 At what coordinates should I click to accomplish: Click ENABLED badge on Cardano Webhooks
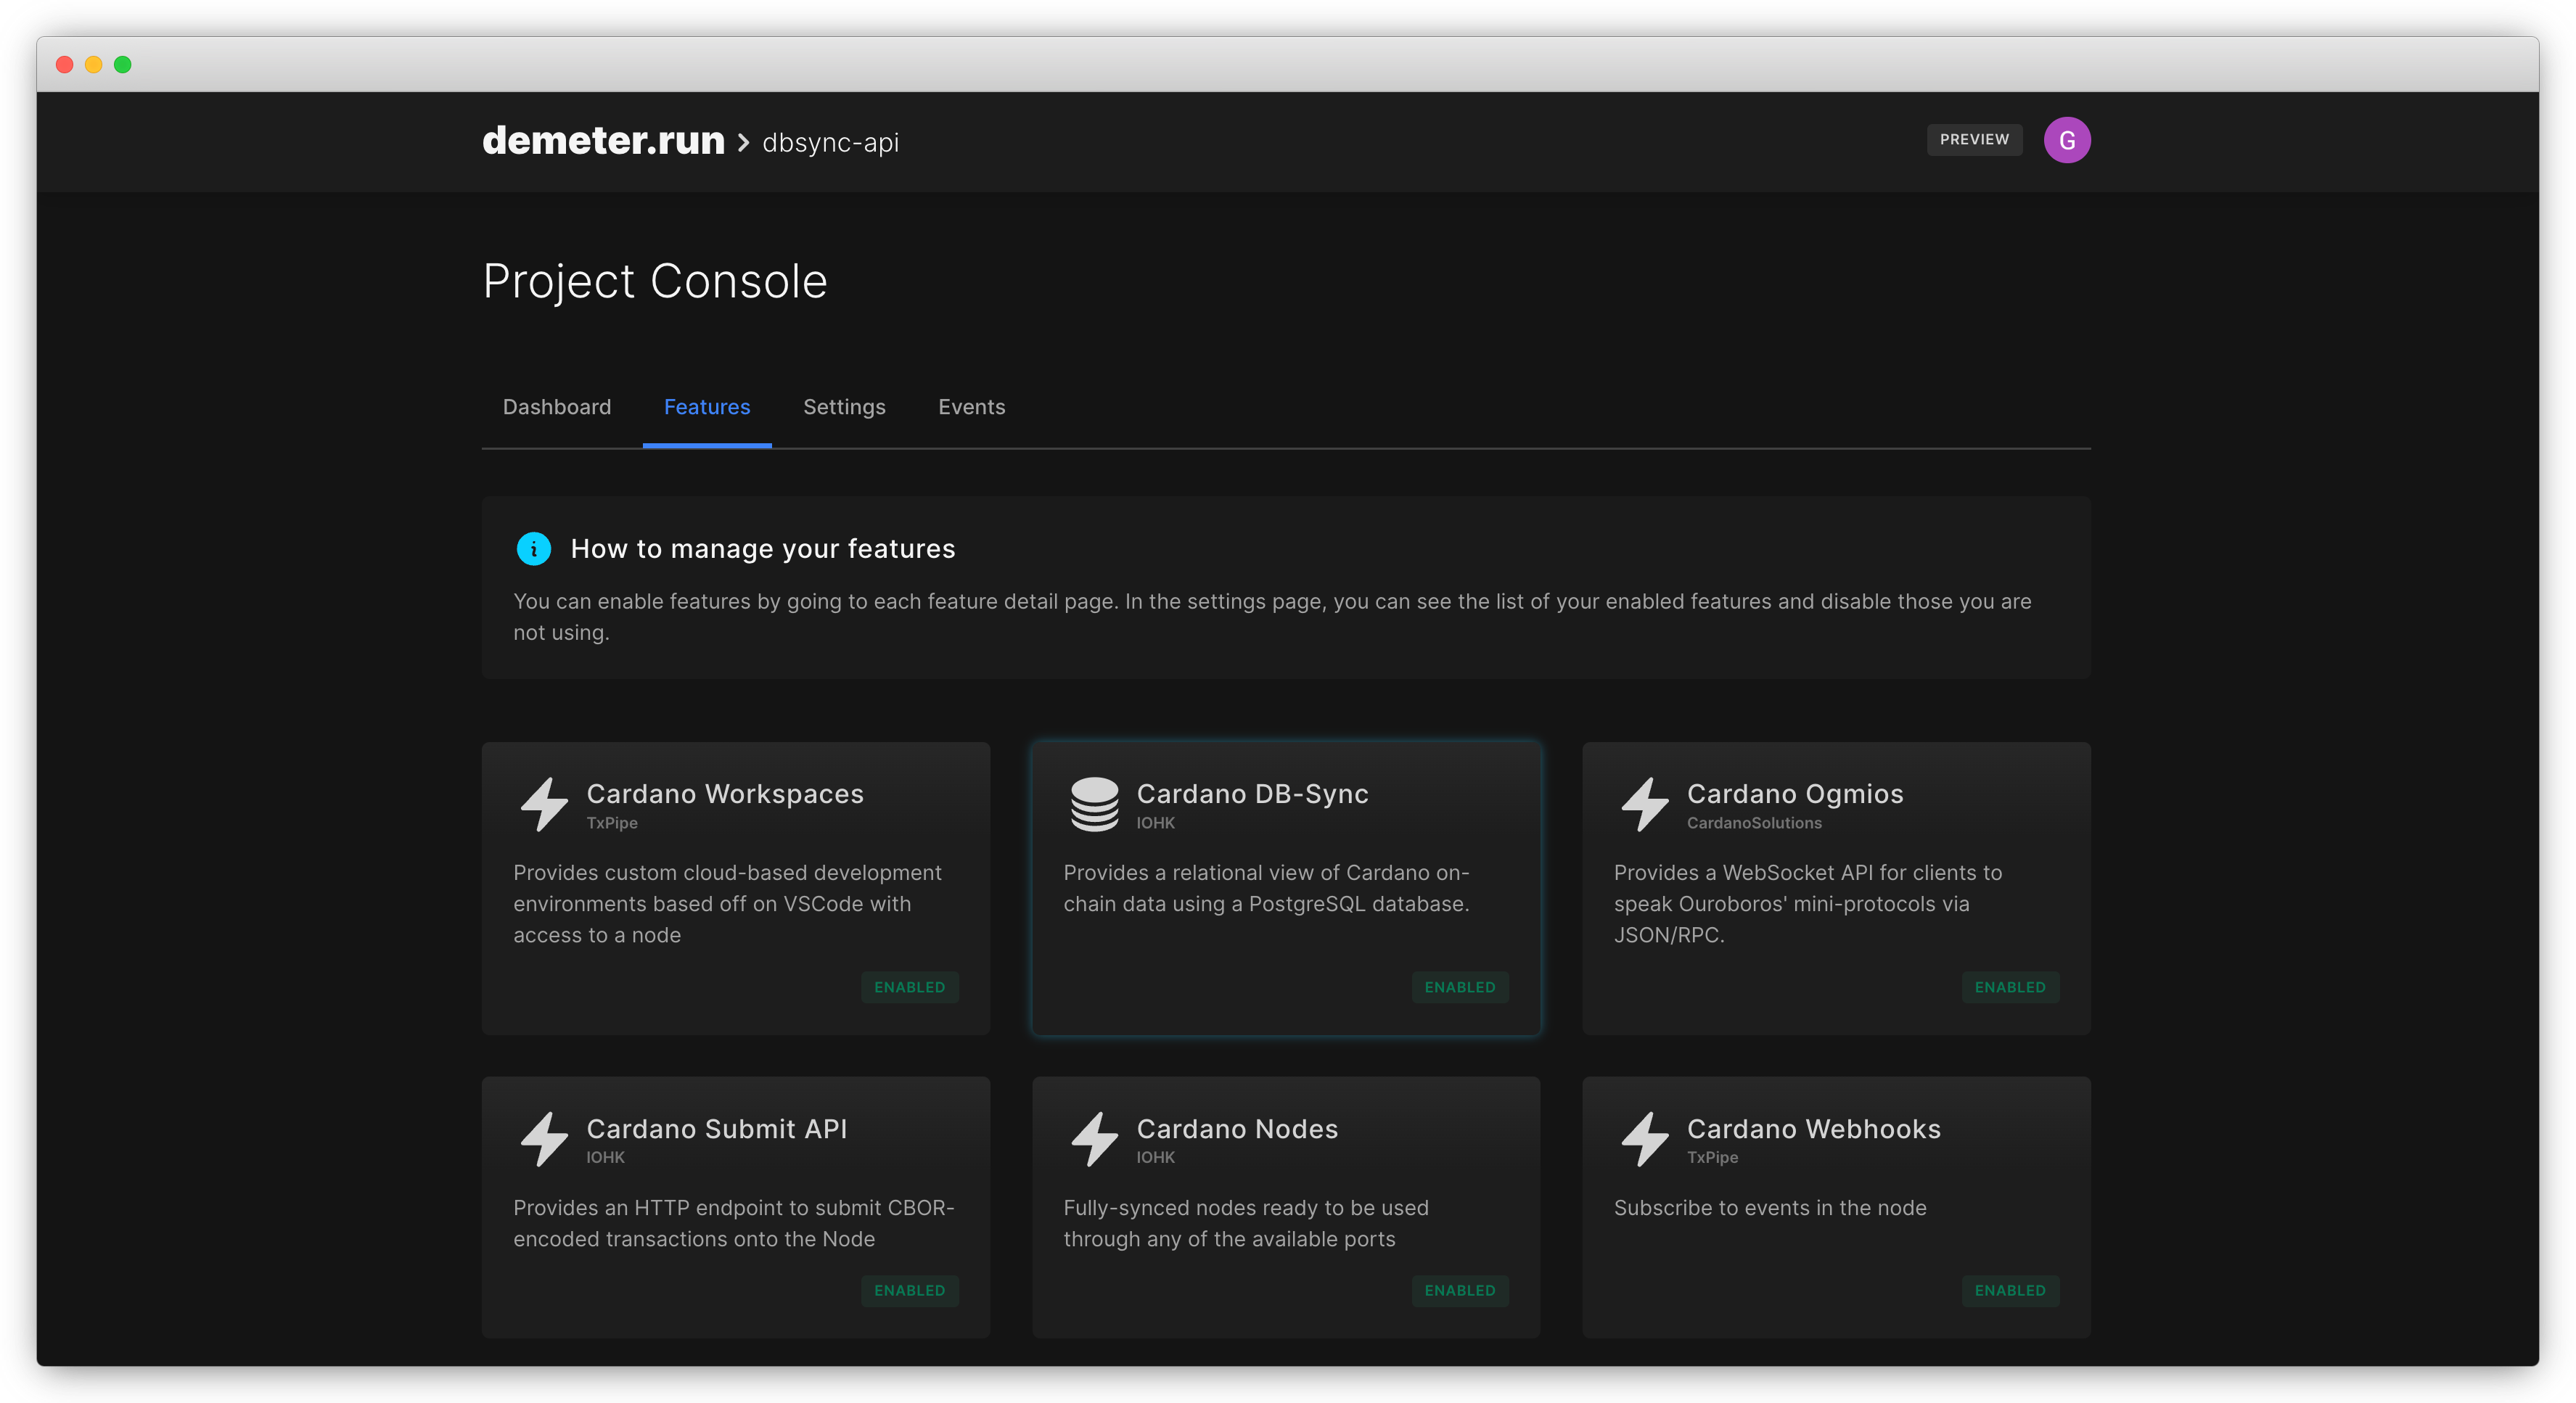click(2009, 1290)
